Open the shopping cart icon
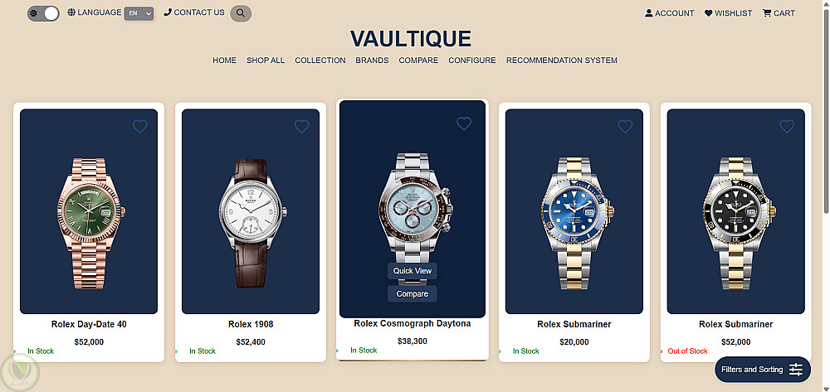Viewport: 830px width, 392px height. click(779, 13)
